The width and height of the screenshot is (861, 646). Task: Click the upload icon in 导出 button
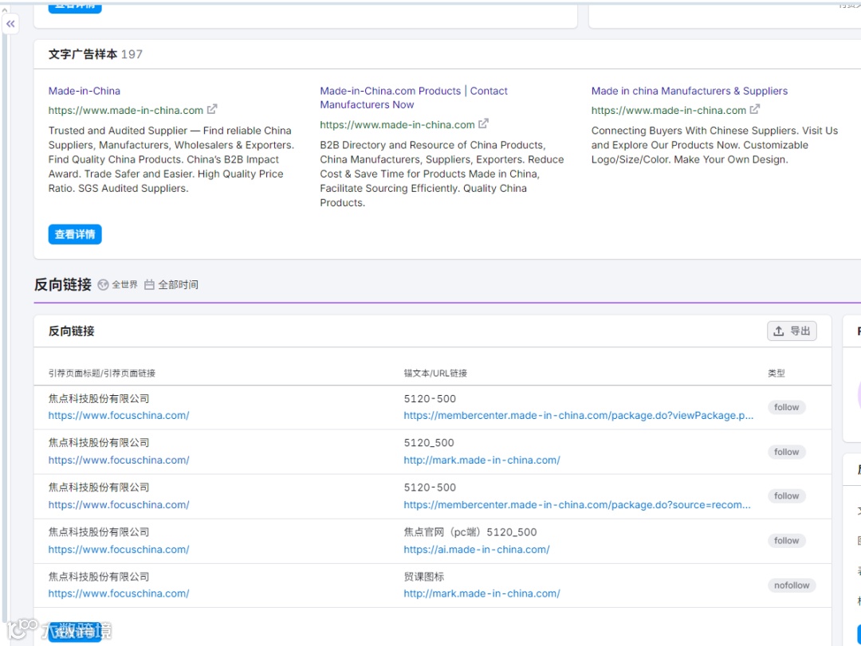[x=779, y=331]
